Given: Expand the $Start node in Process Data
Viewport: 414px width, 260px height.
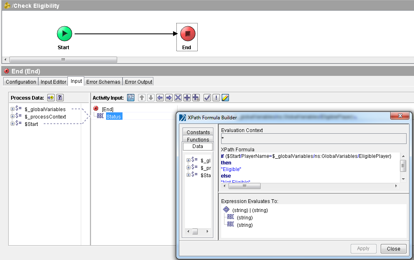Looking at the screenshot, I should [x=12, y=123].
